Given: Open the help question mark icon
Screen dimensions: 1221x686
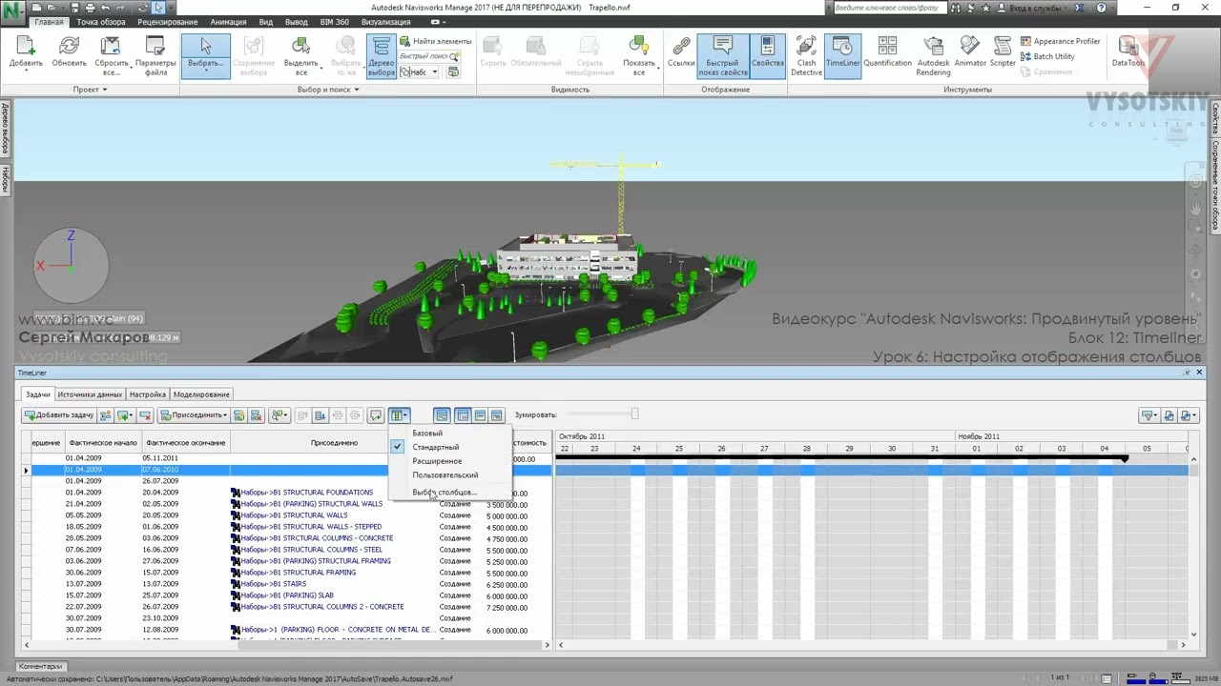Looking at the screenshot, I should pos(1102,8).
